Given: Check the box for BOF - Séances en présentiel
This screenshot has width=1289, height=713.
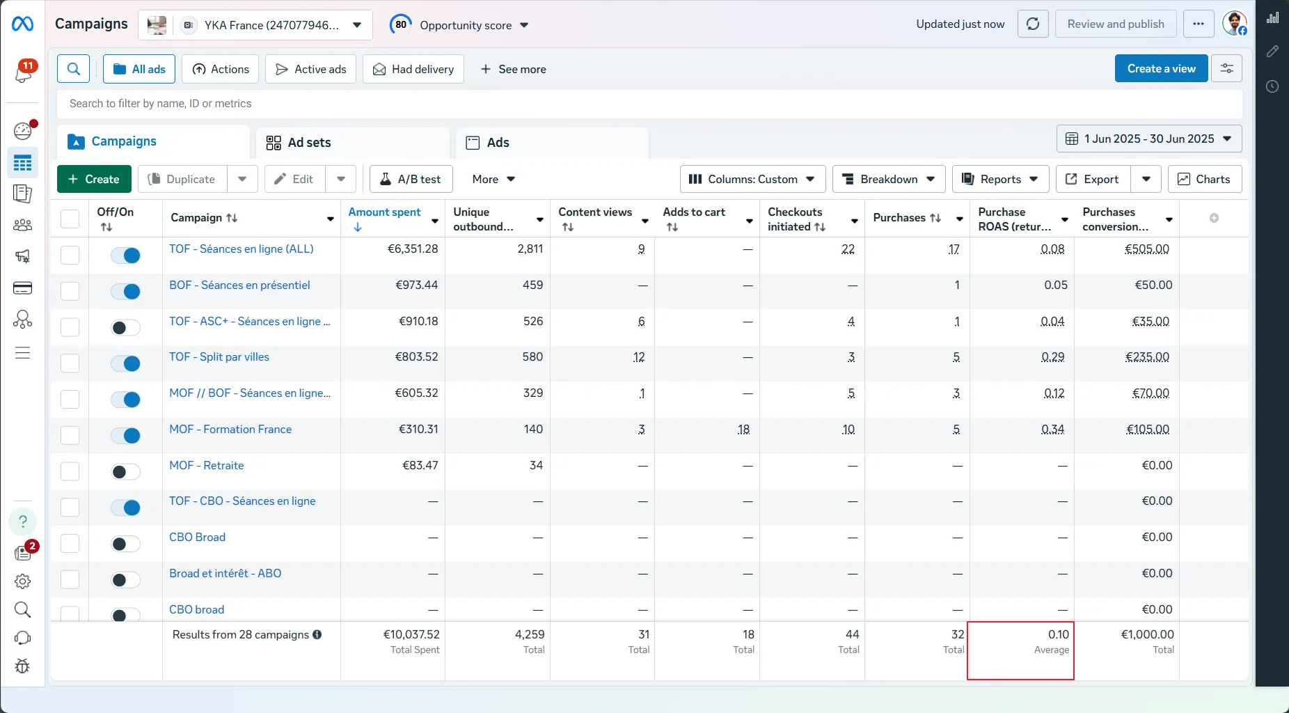Looking at the screenshot, I should [70, 291].
